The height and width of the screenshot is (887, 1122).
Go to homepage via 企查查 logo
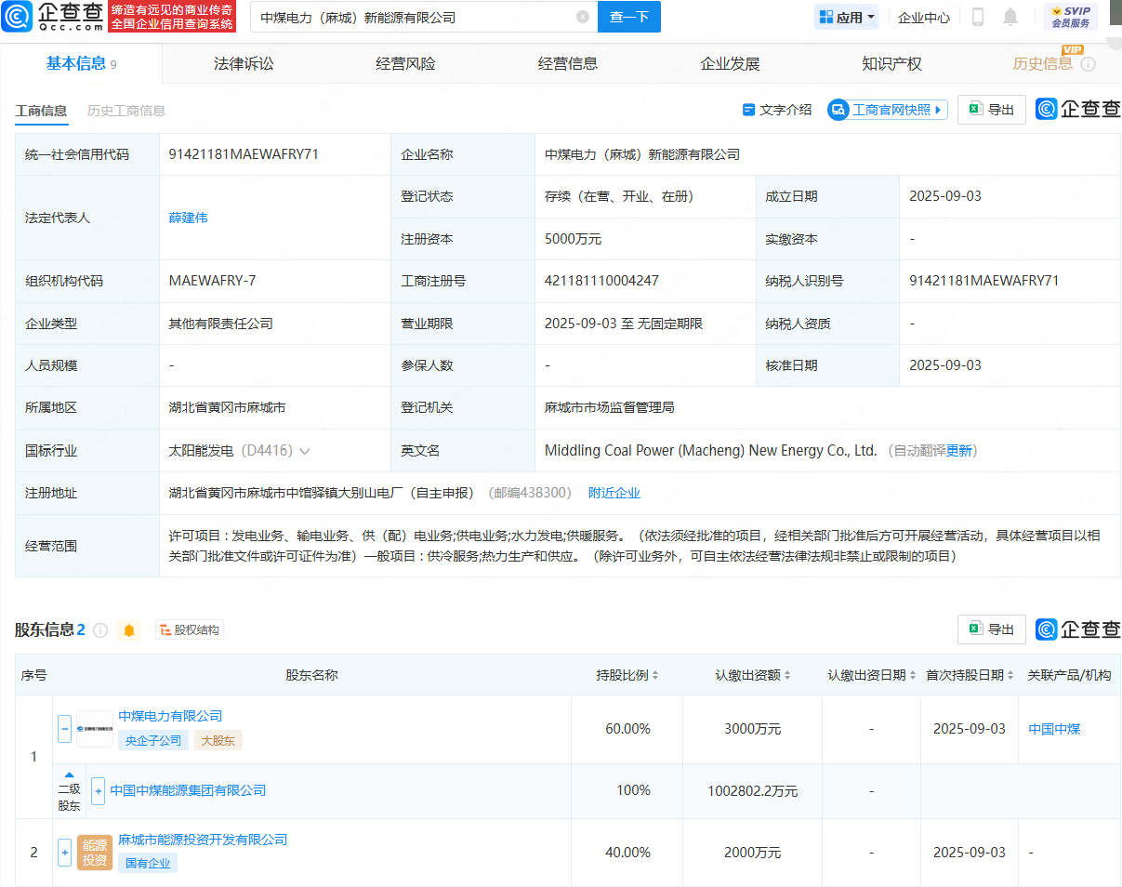pyautogui.click(x=52, y=16)
